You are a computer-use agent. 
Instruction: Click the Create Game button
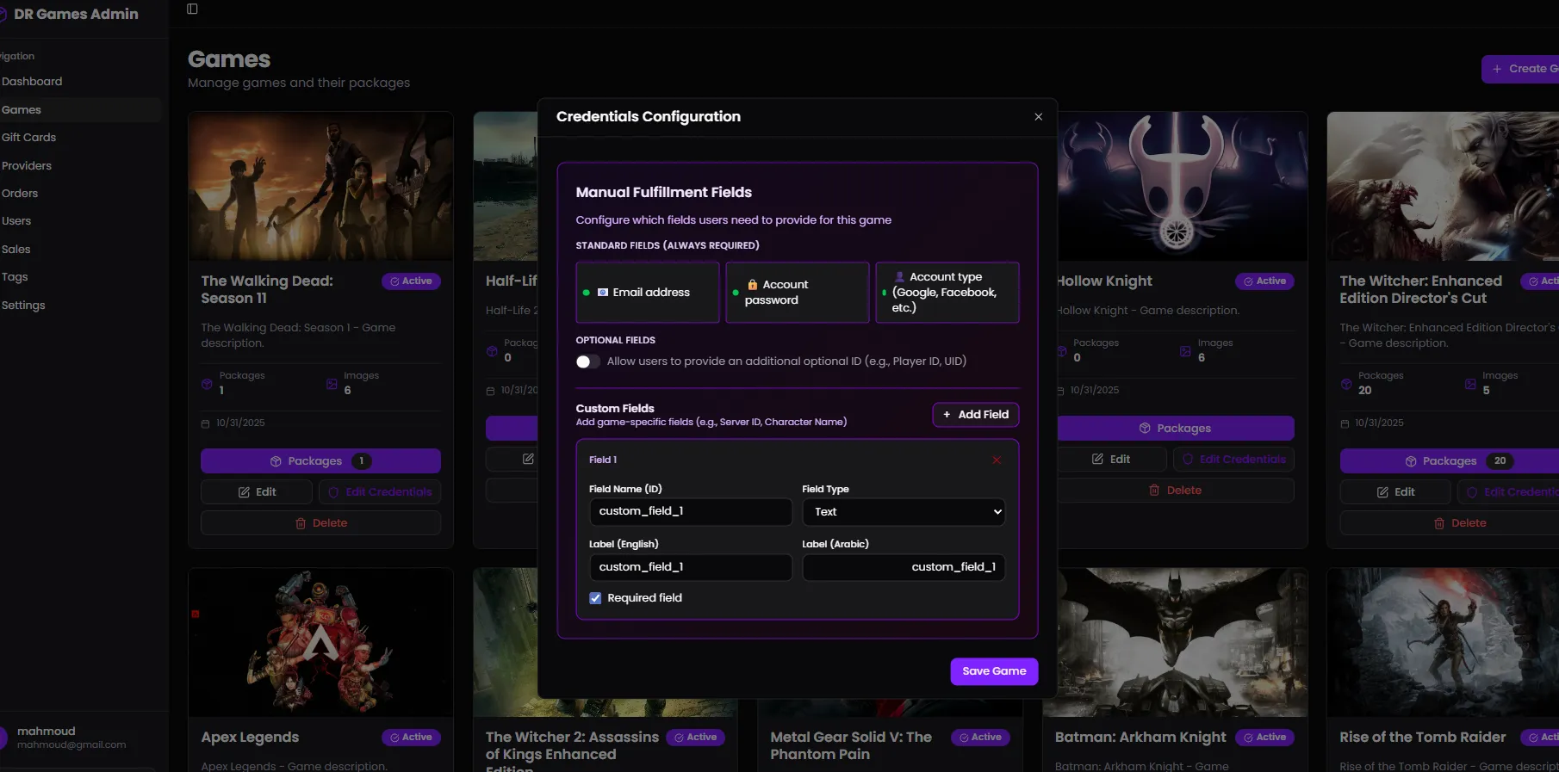[x=1520, y=69]
